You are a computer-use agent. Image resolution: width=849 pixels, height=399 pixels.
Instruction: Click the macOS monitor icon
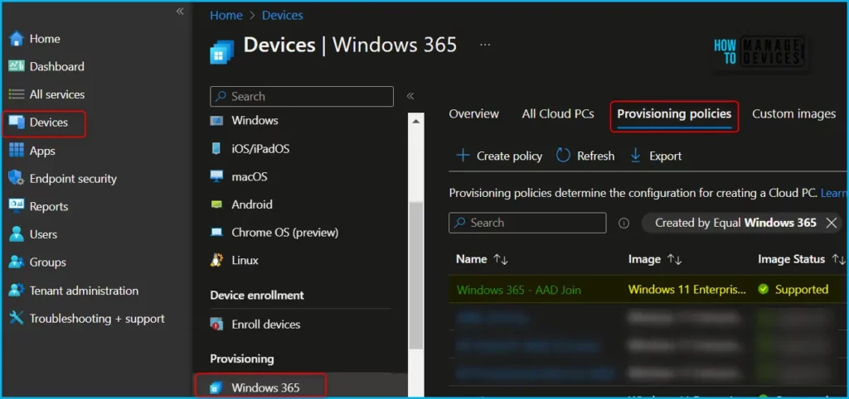point(216,176)
